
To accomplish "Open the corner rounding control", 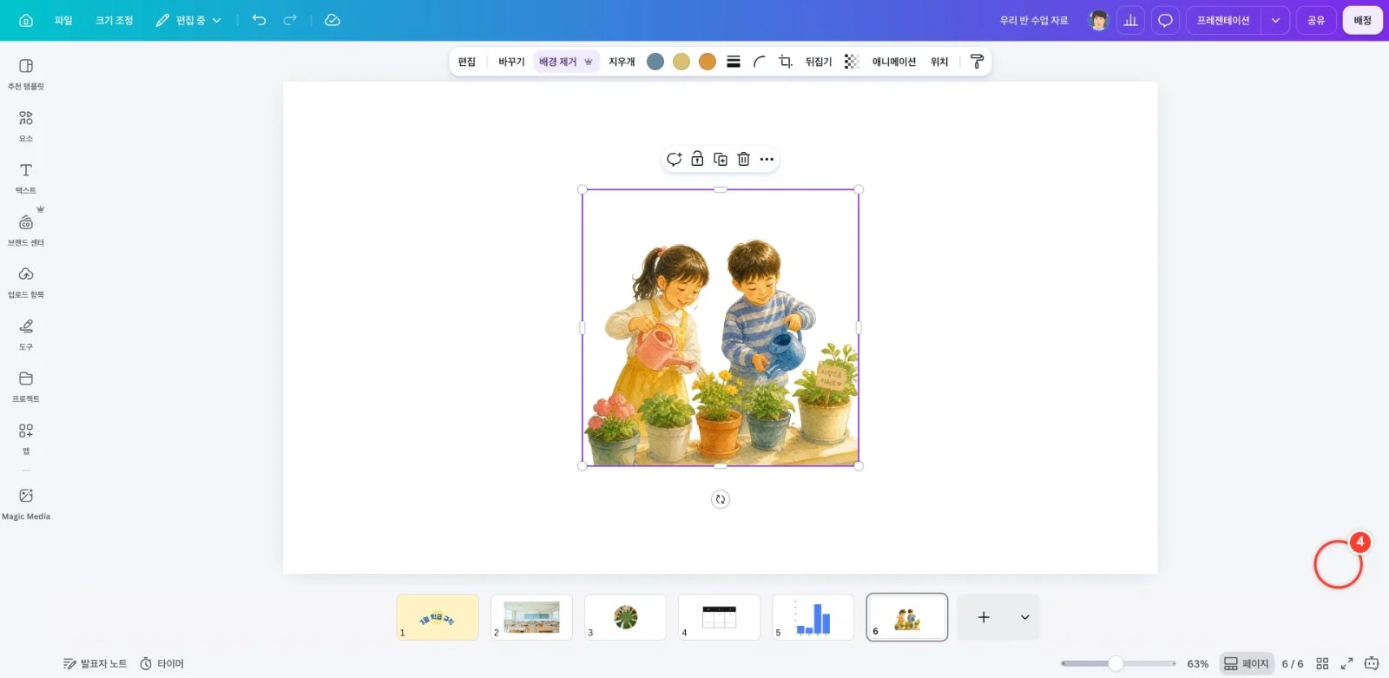I will click(760, 62).
